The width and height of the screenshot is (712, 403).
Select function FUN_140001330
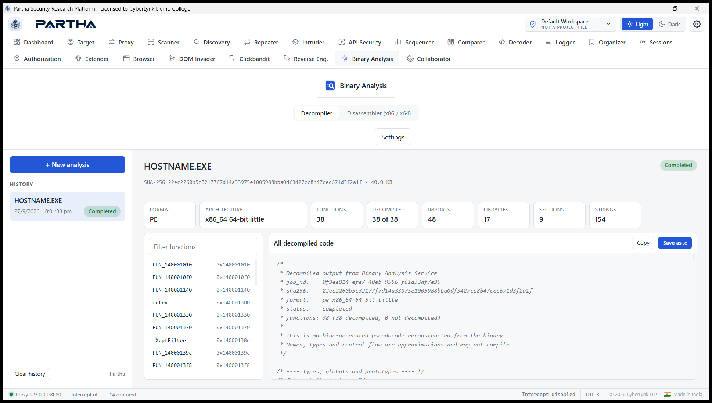click(x=201, y=315)
